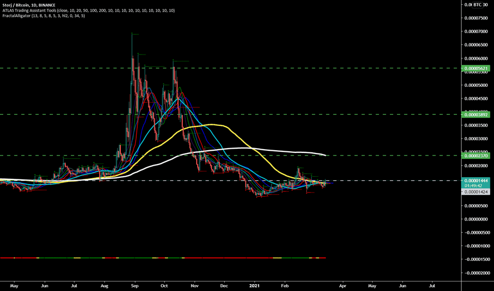Click the gray 0.00001424 price label
The width and height of the screenshot is (494, 291).
(x=475, y=192)
